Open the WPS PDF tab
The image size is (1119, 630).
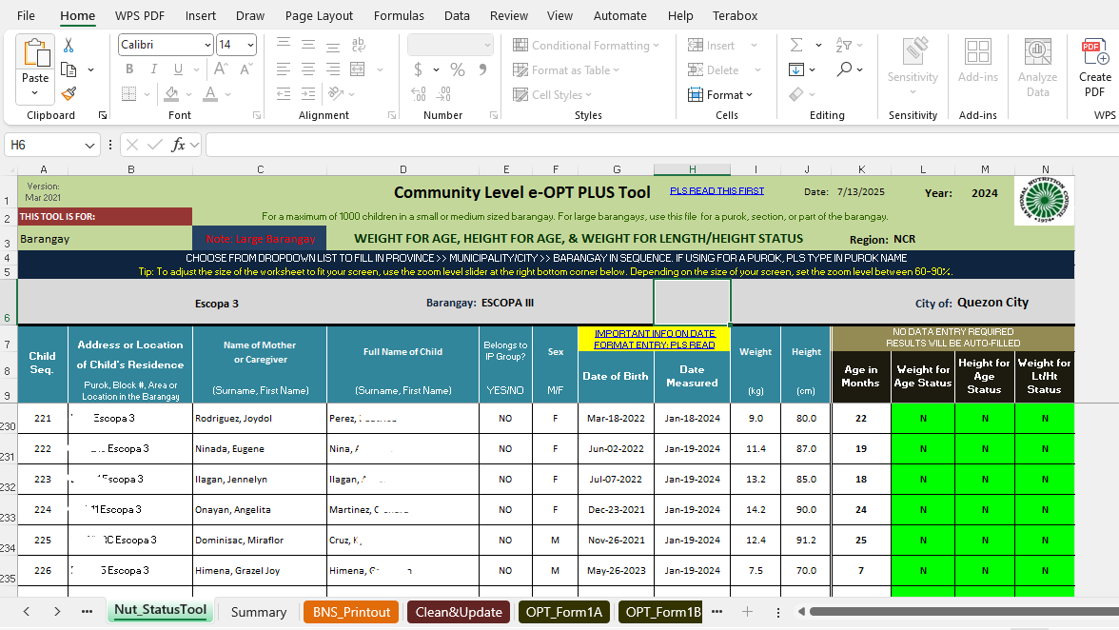(x=140, y=15)
